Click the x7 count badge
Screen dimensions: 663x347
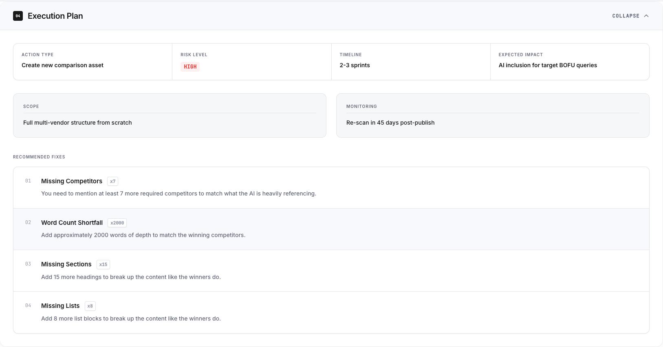point(113,182)
